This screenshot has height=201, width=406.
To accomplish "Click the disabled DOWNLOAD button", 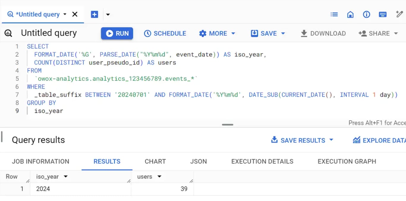I will (x=323, y=33).
